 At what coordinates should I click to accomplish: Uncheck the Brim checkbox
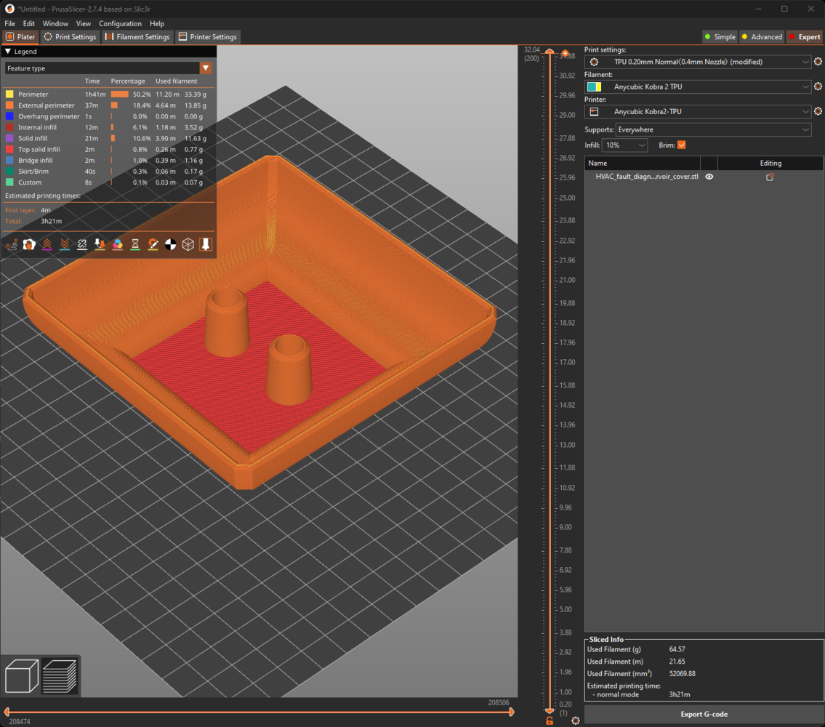tap(681, 145)
